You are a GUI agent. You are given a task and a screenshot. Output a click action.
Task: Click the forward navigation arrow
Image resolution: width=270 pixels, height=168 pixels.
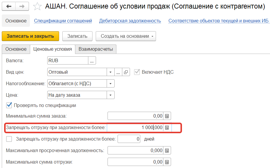(x=22, y=6)
